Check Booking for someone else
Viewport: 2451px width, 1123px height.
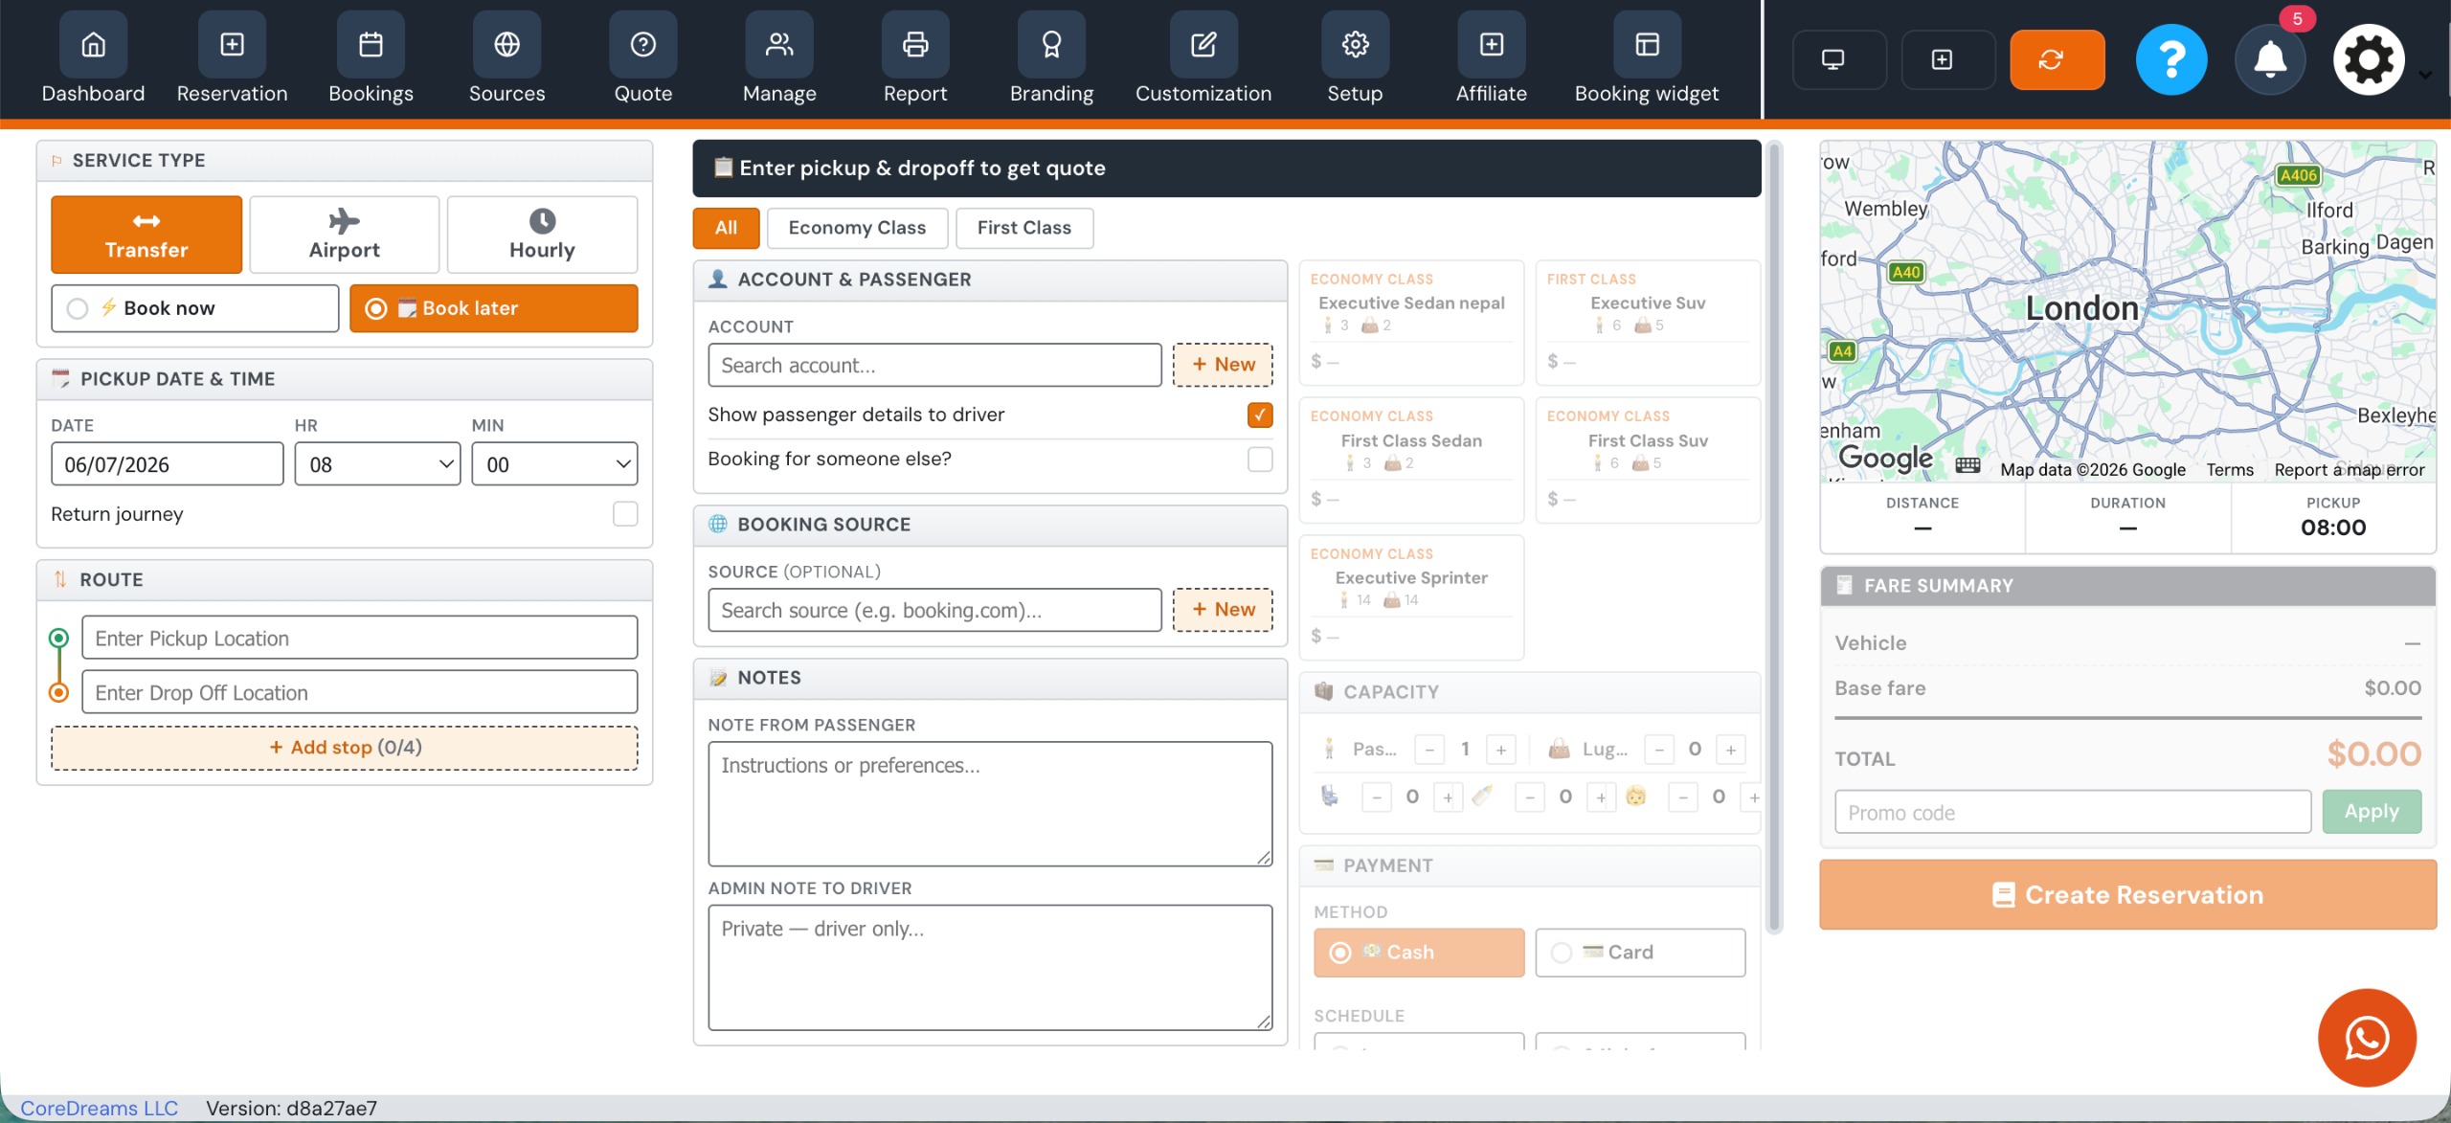point(1260,460)
